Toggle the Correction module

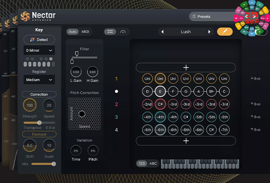click(39, 94)
